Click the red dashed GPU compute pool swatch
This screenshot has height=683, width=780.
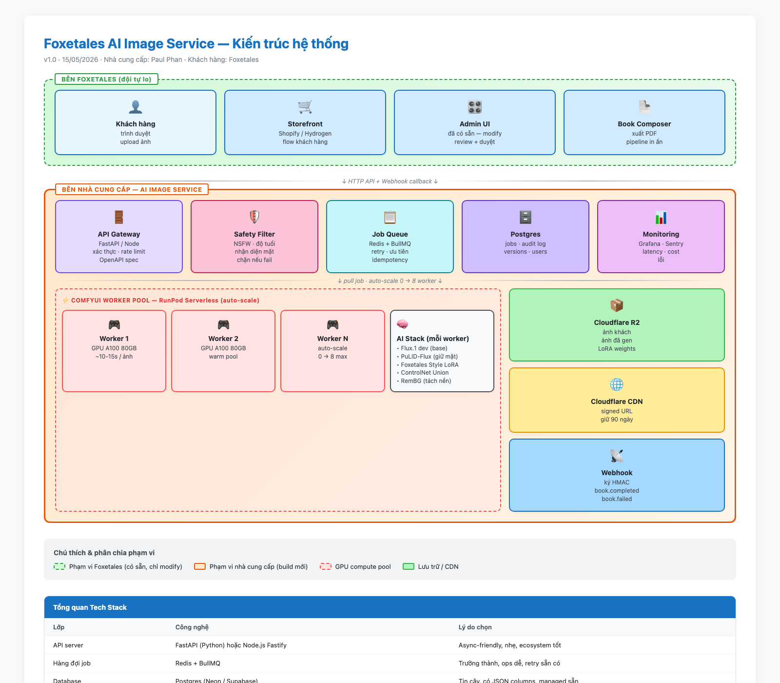click(326, 566)
